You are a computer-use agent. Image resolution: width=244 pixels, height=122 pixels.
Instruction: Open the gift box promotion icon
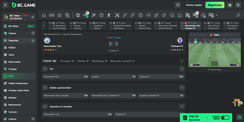tap(238, 102)
